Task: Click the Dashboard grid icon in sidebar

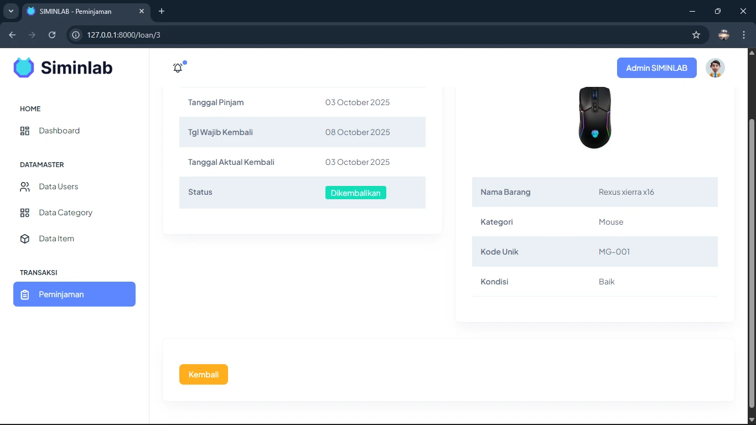Action: click(x=25, y=131)
